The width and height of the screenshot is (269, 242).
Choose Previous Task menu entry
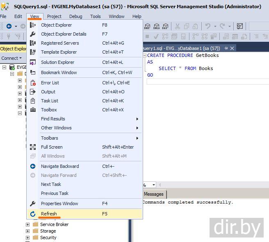[x=85, y=193]
